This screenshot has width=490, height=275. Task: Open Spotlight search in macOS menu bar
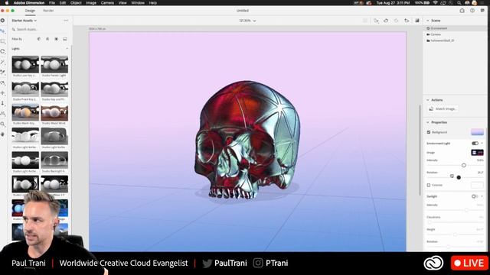point(459,3)
